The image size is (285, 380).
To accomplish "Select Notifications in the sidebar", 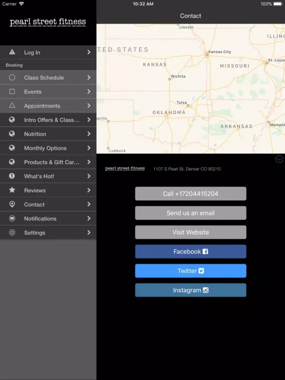I will (48, 218).
